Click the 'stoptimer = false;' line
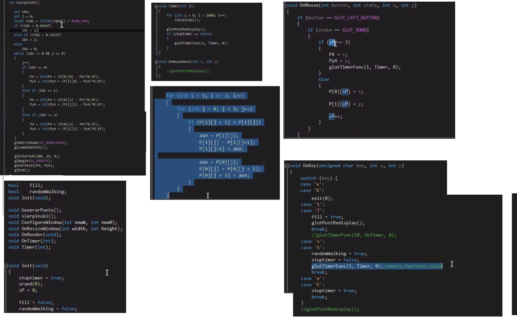This screenshot has height=317, width=517. click(335, 260)
